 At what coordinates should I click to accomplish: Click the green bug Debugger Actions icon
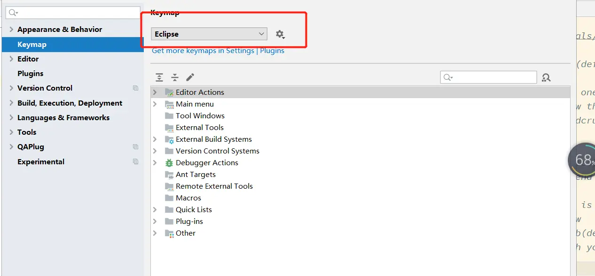pyautogui.click(x=169, y=163)
